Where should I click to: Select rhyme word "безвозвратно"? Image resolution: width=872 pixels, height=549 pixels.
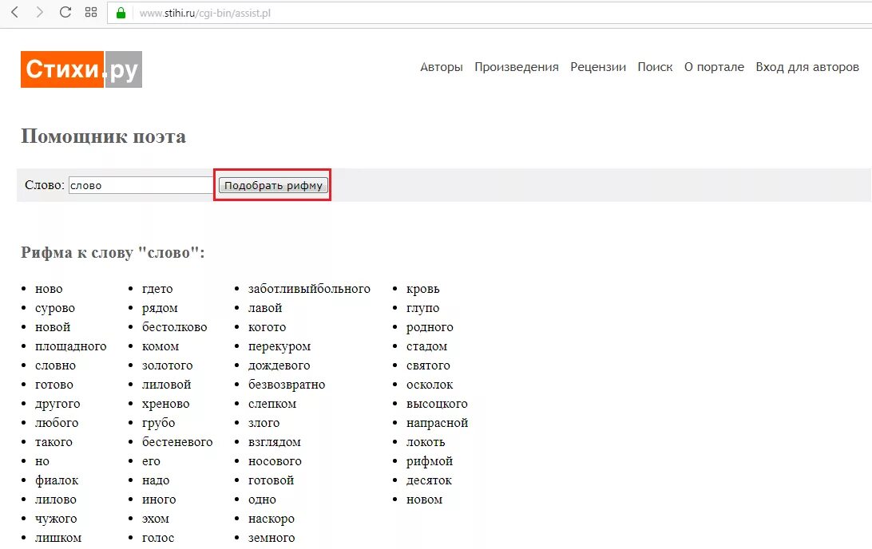[287, 385]
